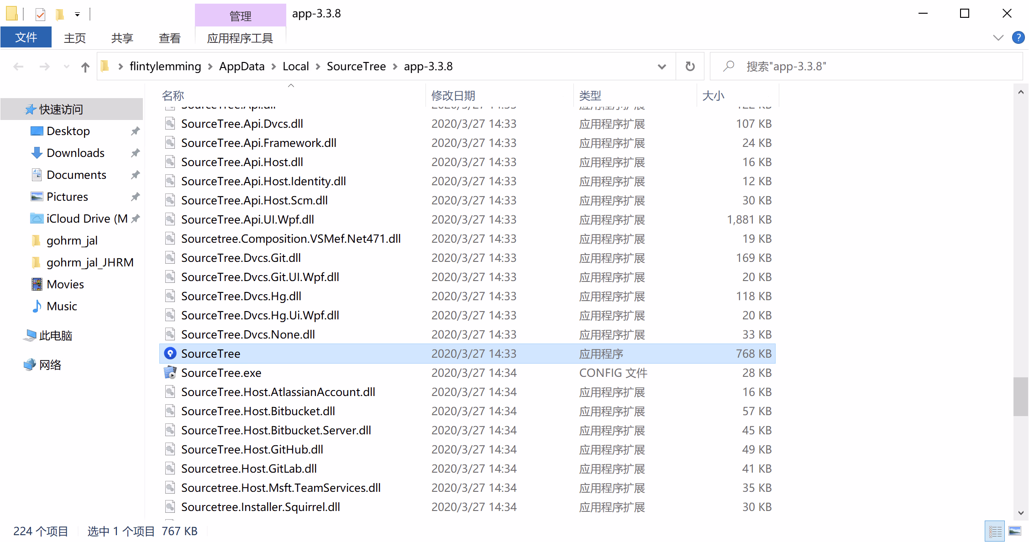Switch to large thumbnails view icon
Screen dimensions: 1029x542
[1015, 531]
